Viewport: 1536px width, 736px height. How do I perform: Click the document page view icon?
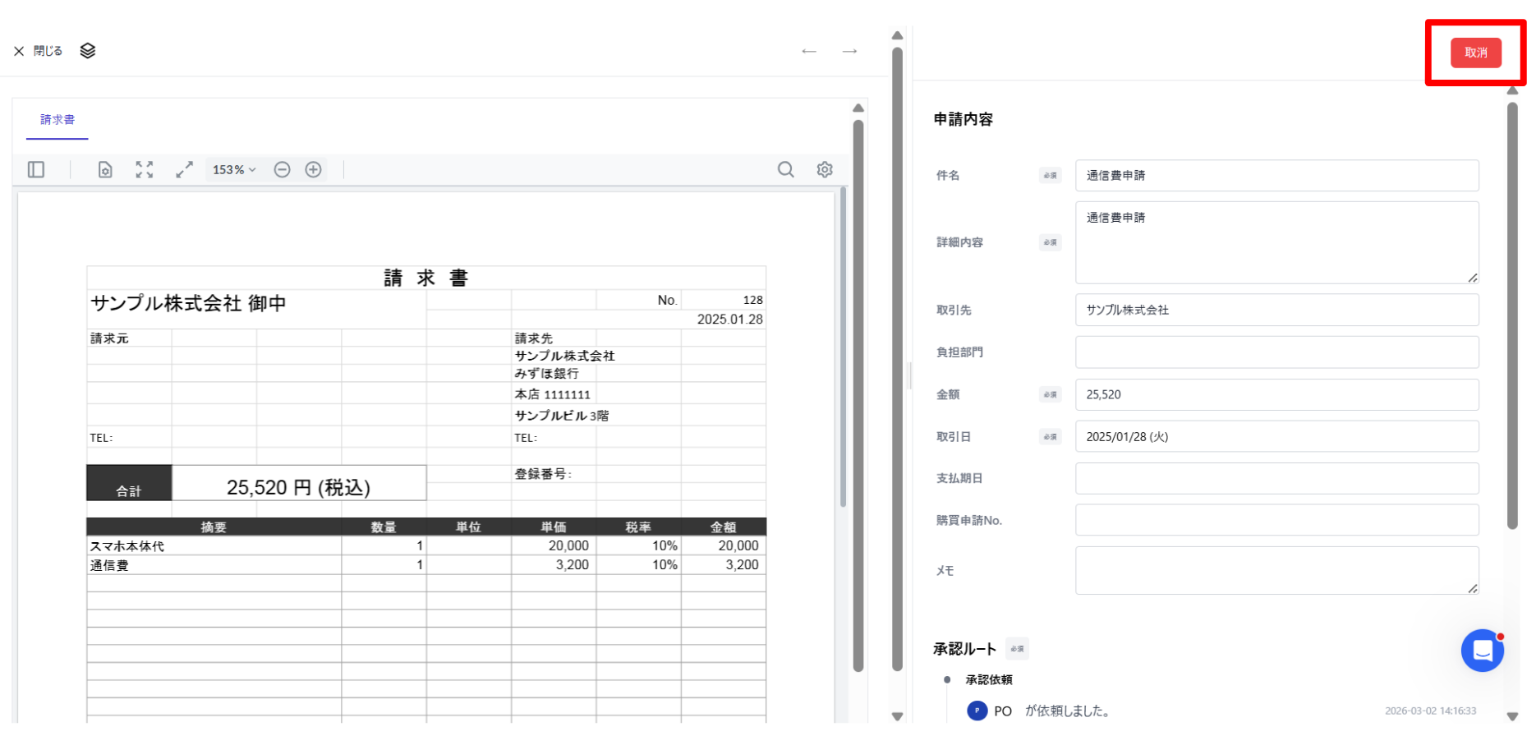click(x=105, y=169)
